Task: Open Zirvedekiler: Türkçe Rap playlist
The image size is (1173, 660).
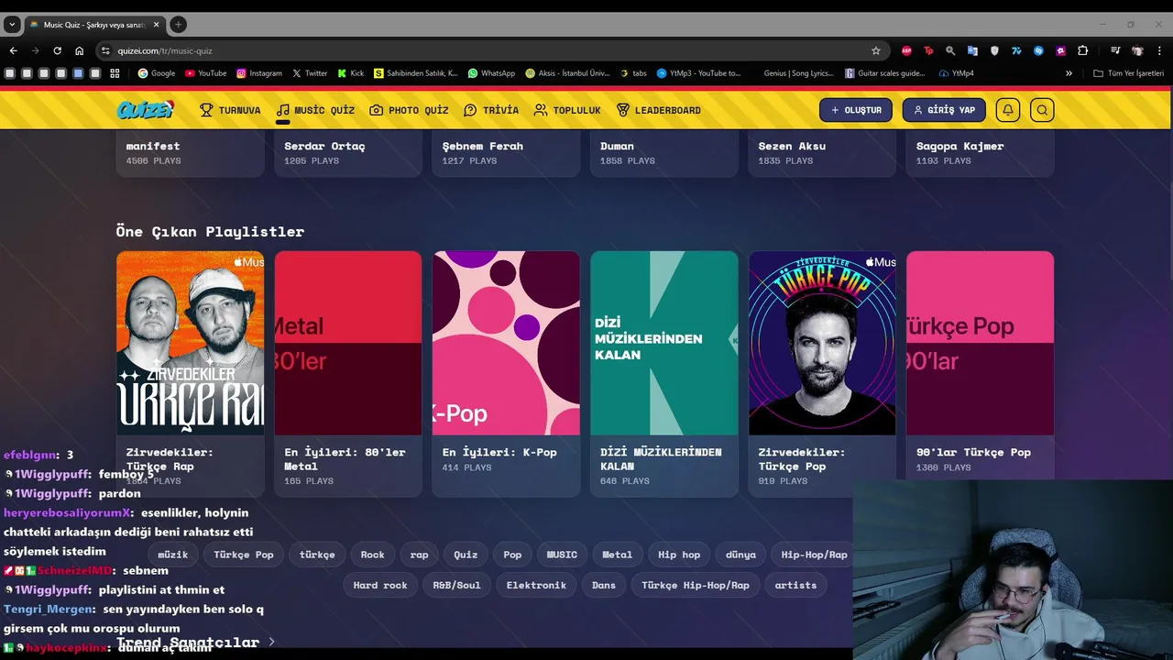Action: [x=190, y=373]
